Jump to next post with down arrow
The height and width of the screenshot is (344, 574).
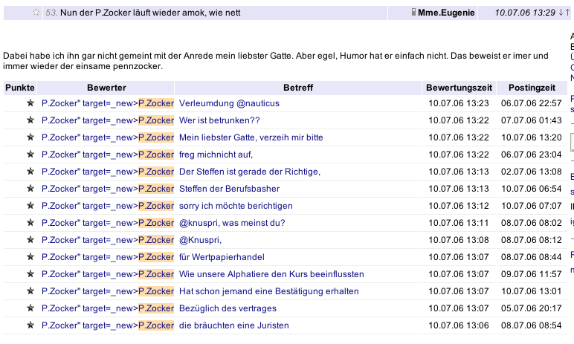point(561,13)
